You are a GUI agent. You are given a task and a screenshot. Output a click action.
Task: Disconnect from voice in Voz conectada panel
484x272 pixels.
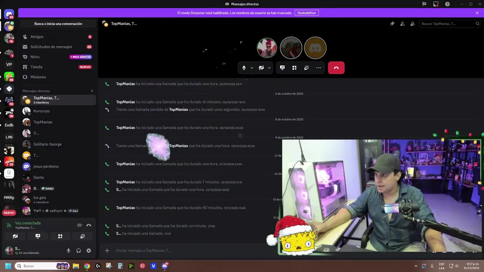(88, 225)
